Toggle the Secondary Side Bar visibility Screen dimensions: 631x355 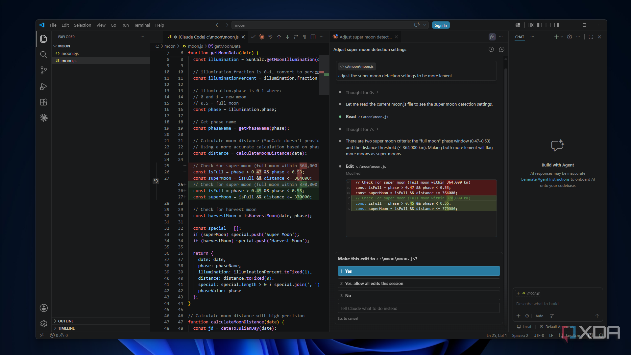click(x=557, y=25)
